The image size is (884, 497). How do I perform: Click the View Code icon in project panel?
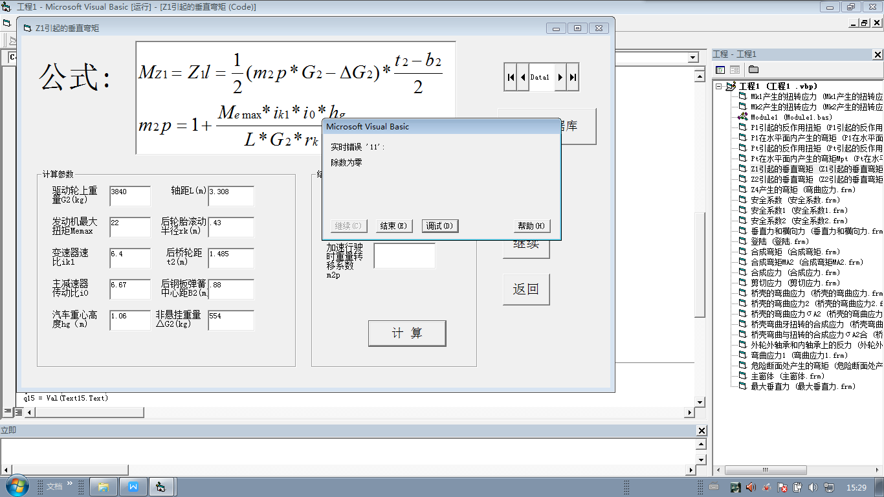pyautogui.click(x=720, y=70)
